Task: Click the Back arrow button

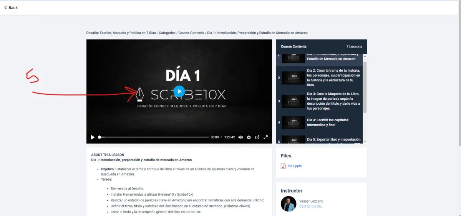Action: coord(11,8)
